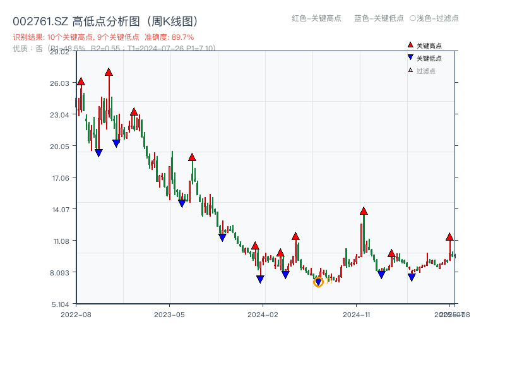
Task: Click the blue triangle marker near price level 11.08
Action: click(222, 238)
